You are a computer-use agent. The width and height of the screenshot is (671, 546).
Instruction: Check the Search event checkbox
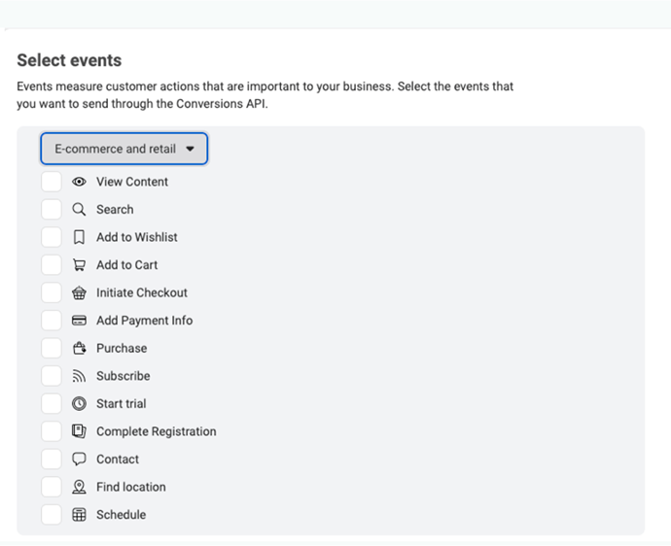pyautogui.click(x=52, y=210)
